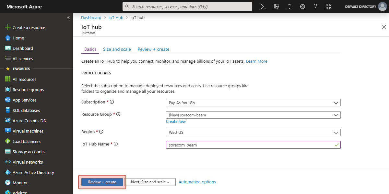Collapse the left sidebar menu
The width and height of the screenshot is (389, 194).
click(x=68, y=17)
